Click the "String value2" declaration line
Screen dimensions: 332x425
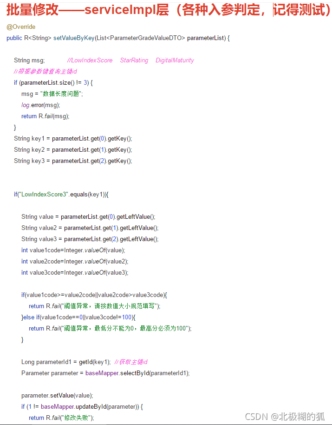point(90,228)
